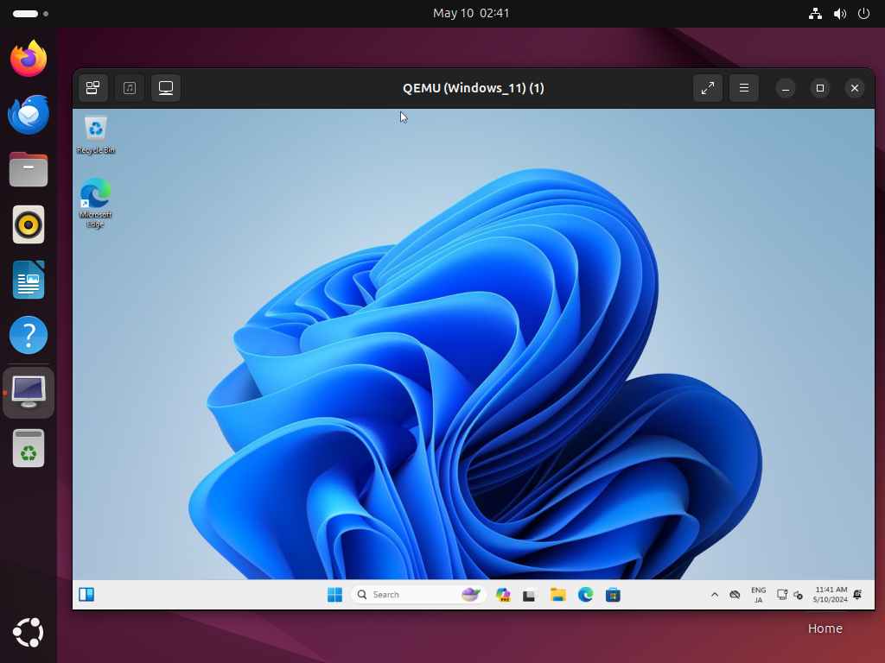This screenshot has width=885, height=663.
Task: Open Task View on the taskbar
Action: tap(530, 594)
